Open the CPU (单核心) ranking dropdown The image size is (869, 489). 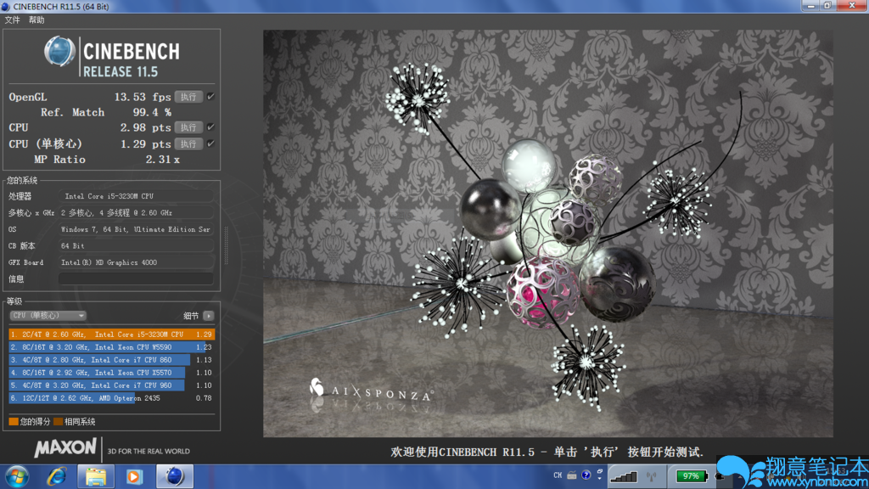coord(48,316)
